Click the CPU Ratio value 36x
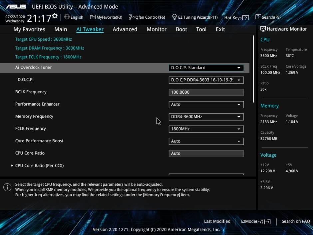The image size is (313, 235). click(x=263, y=89)
